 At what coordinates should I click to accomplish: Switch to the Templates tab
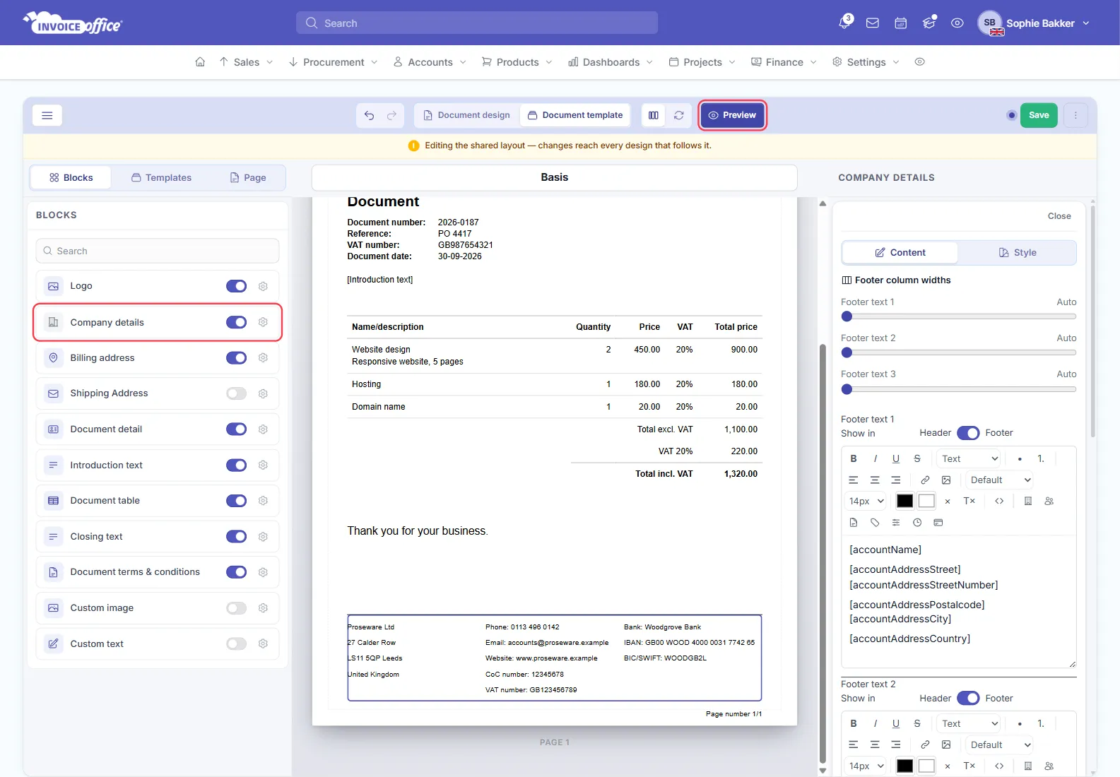[x=161, y=177]
